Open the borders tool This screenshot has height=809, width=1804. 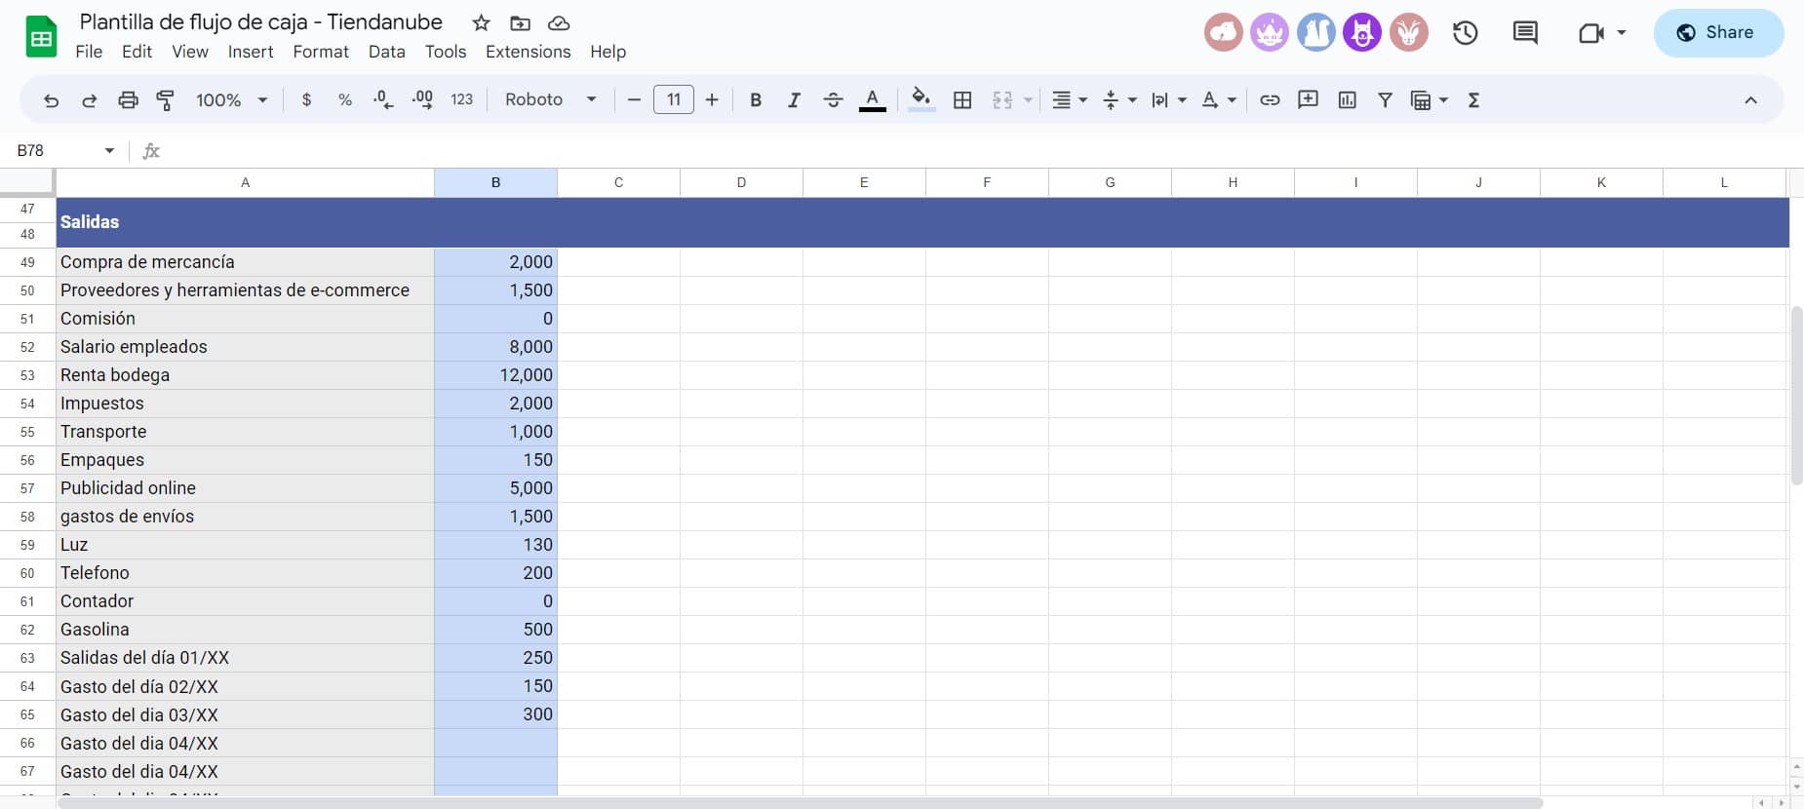[962, 100]
